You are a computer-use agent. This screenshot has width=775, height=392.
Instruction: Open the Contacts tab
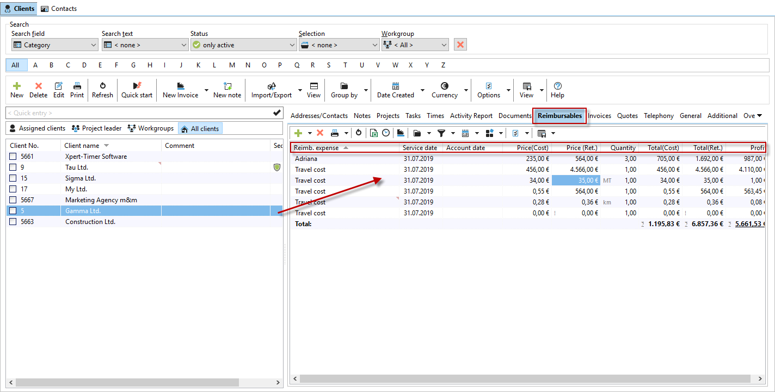click(x=59, y=9)
